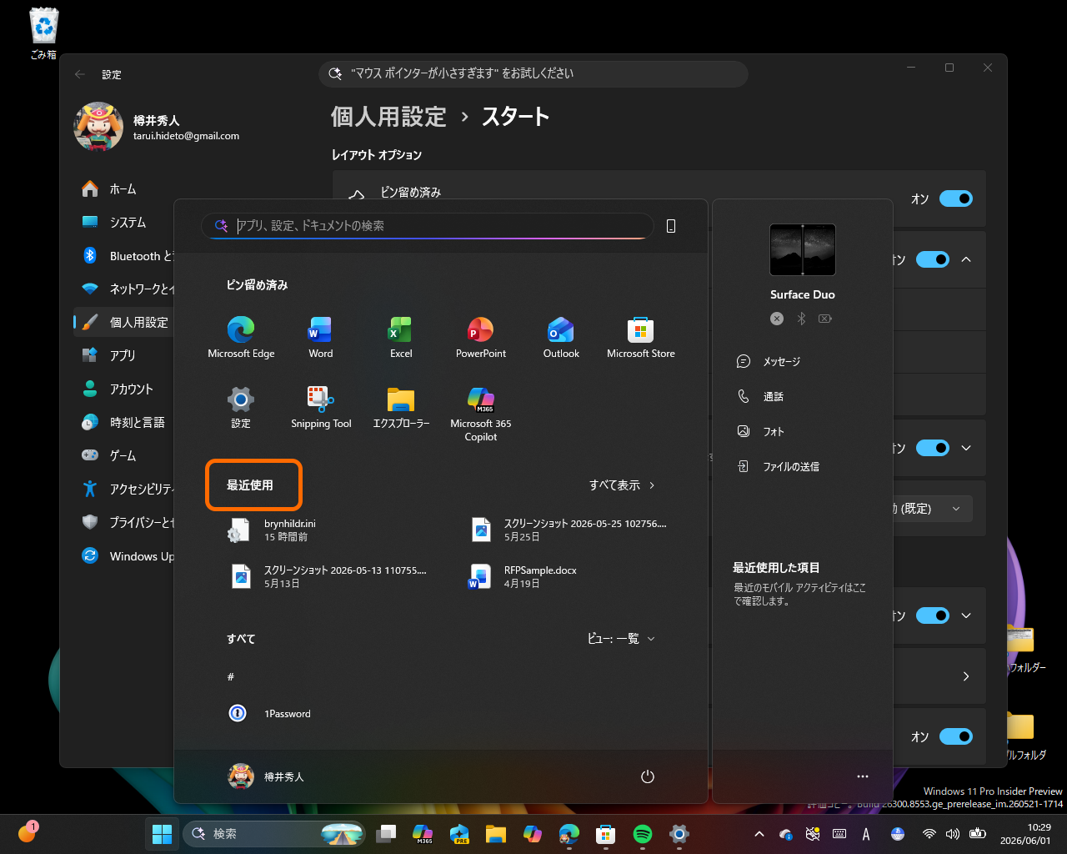Screen dimensions: 1067x854
Task: Click the battery icon under Surface Duo
Action: coord(825,319)
